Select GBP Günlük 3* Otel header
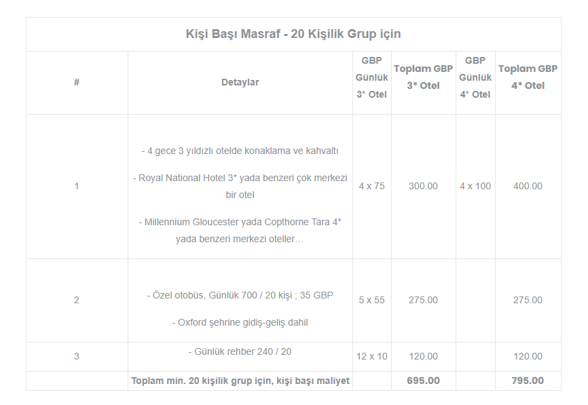Screen dimensions: 588x405 (371, 77)
